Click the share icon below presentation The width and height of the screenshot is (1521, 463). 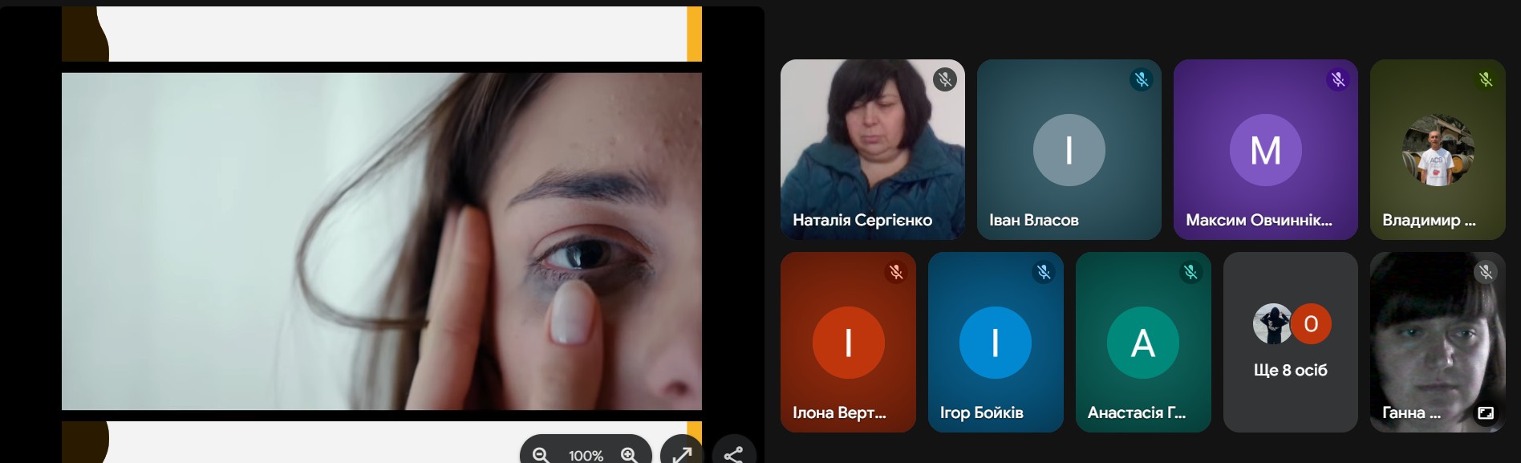pyautogui.click(x=733, y=455)
